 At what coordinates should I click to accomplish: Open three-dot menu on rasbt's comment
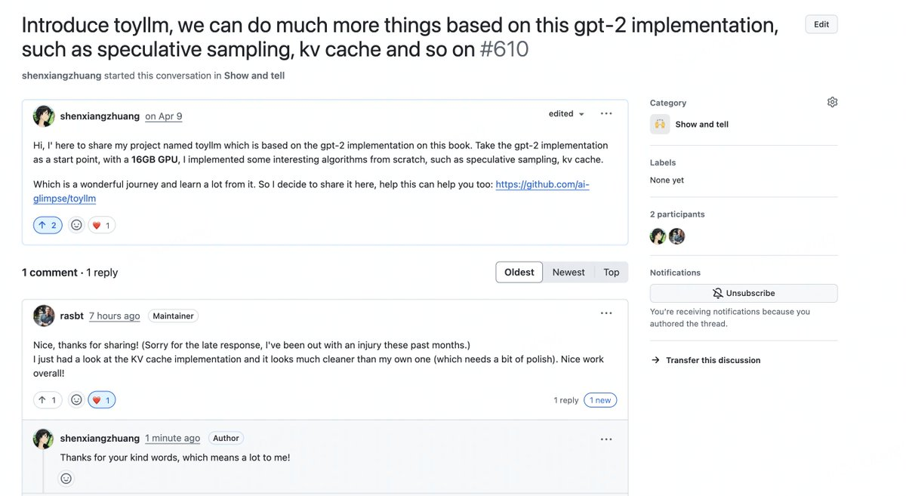(606, 313)
